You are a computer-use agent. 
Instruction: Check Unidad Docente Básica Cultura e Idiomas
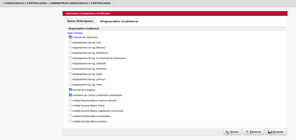(70, 100)
